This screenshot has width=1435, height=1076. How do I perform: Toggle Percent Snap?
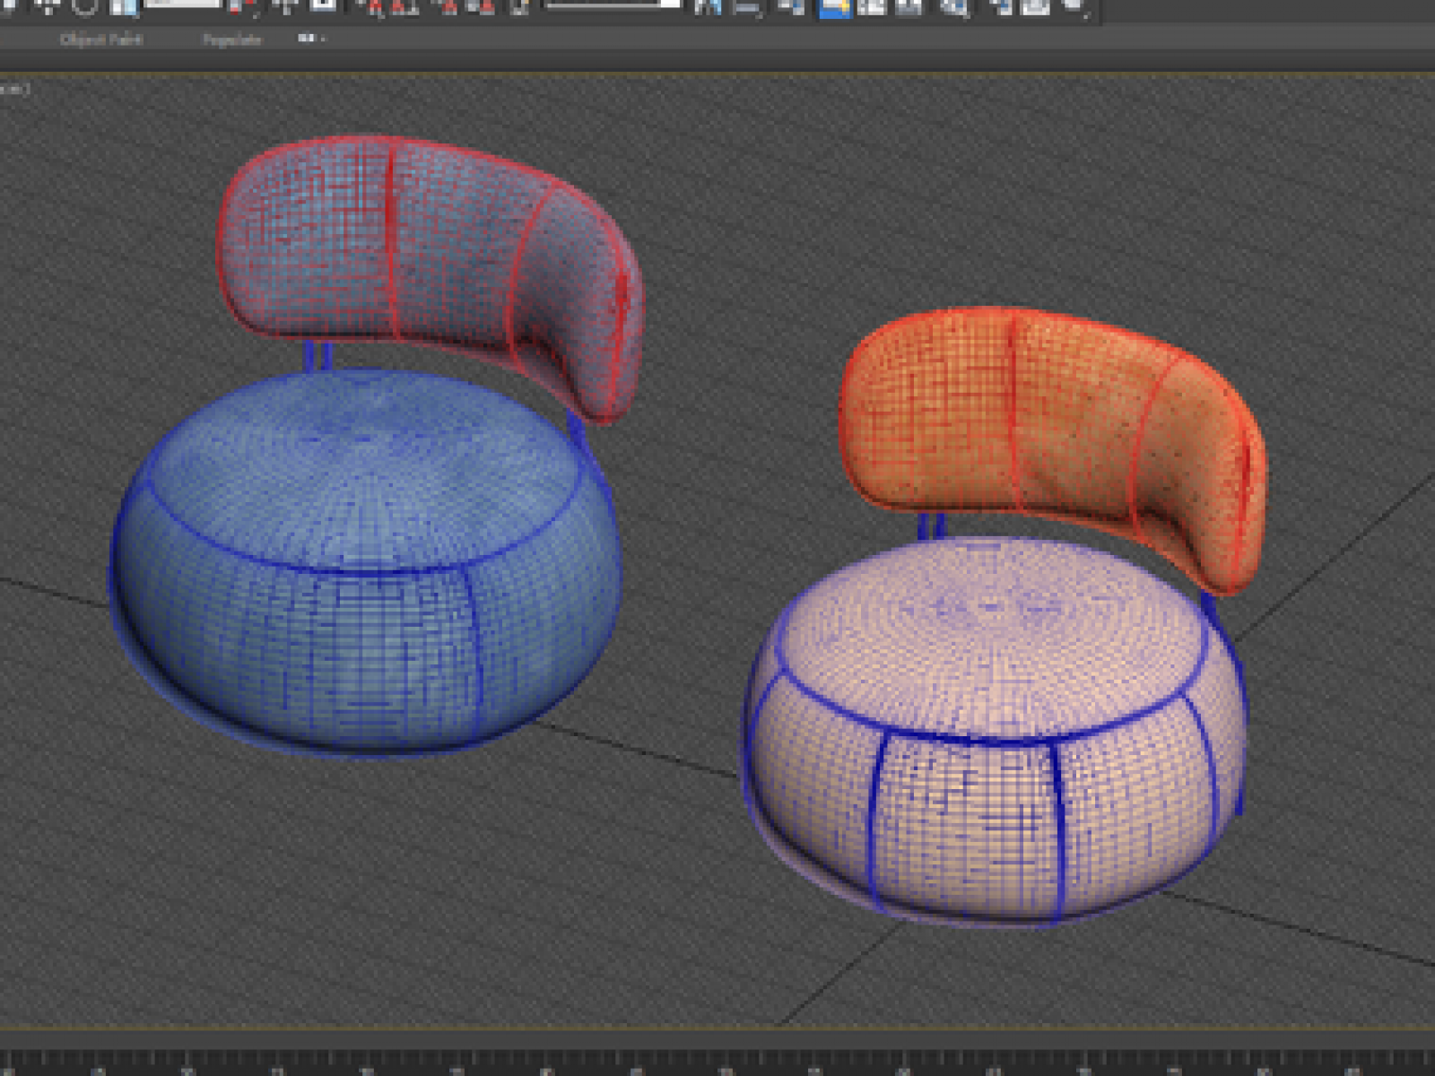(x=446, y=7)
